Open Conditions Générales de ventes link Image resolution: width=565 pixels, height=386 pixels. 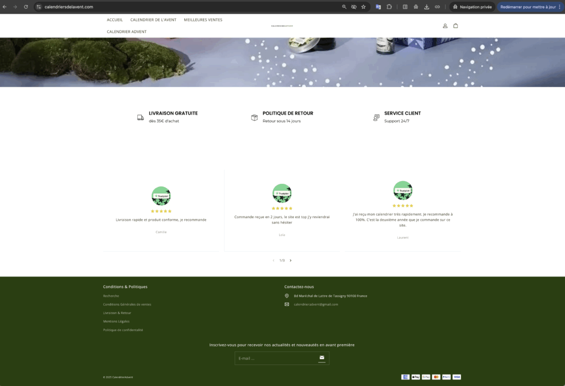[127, 305]
